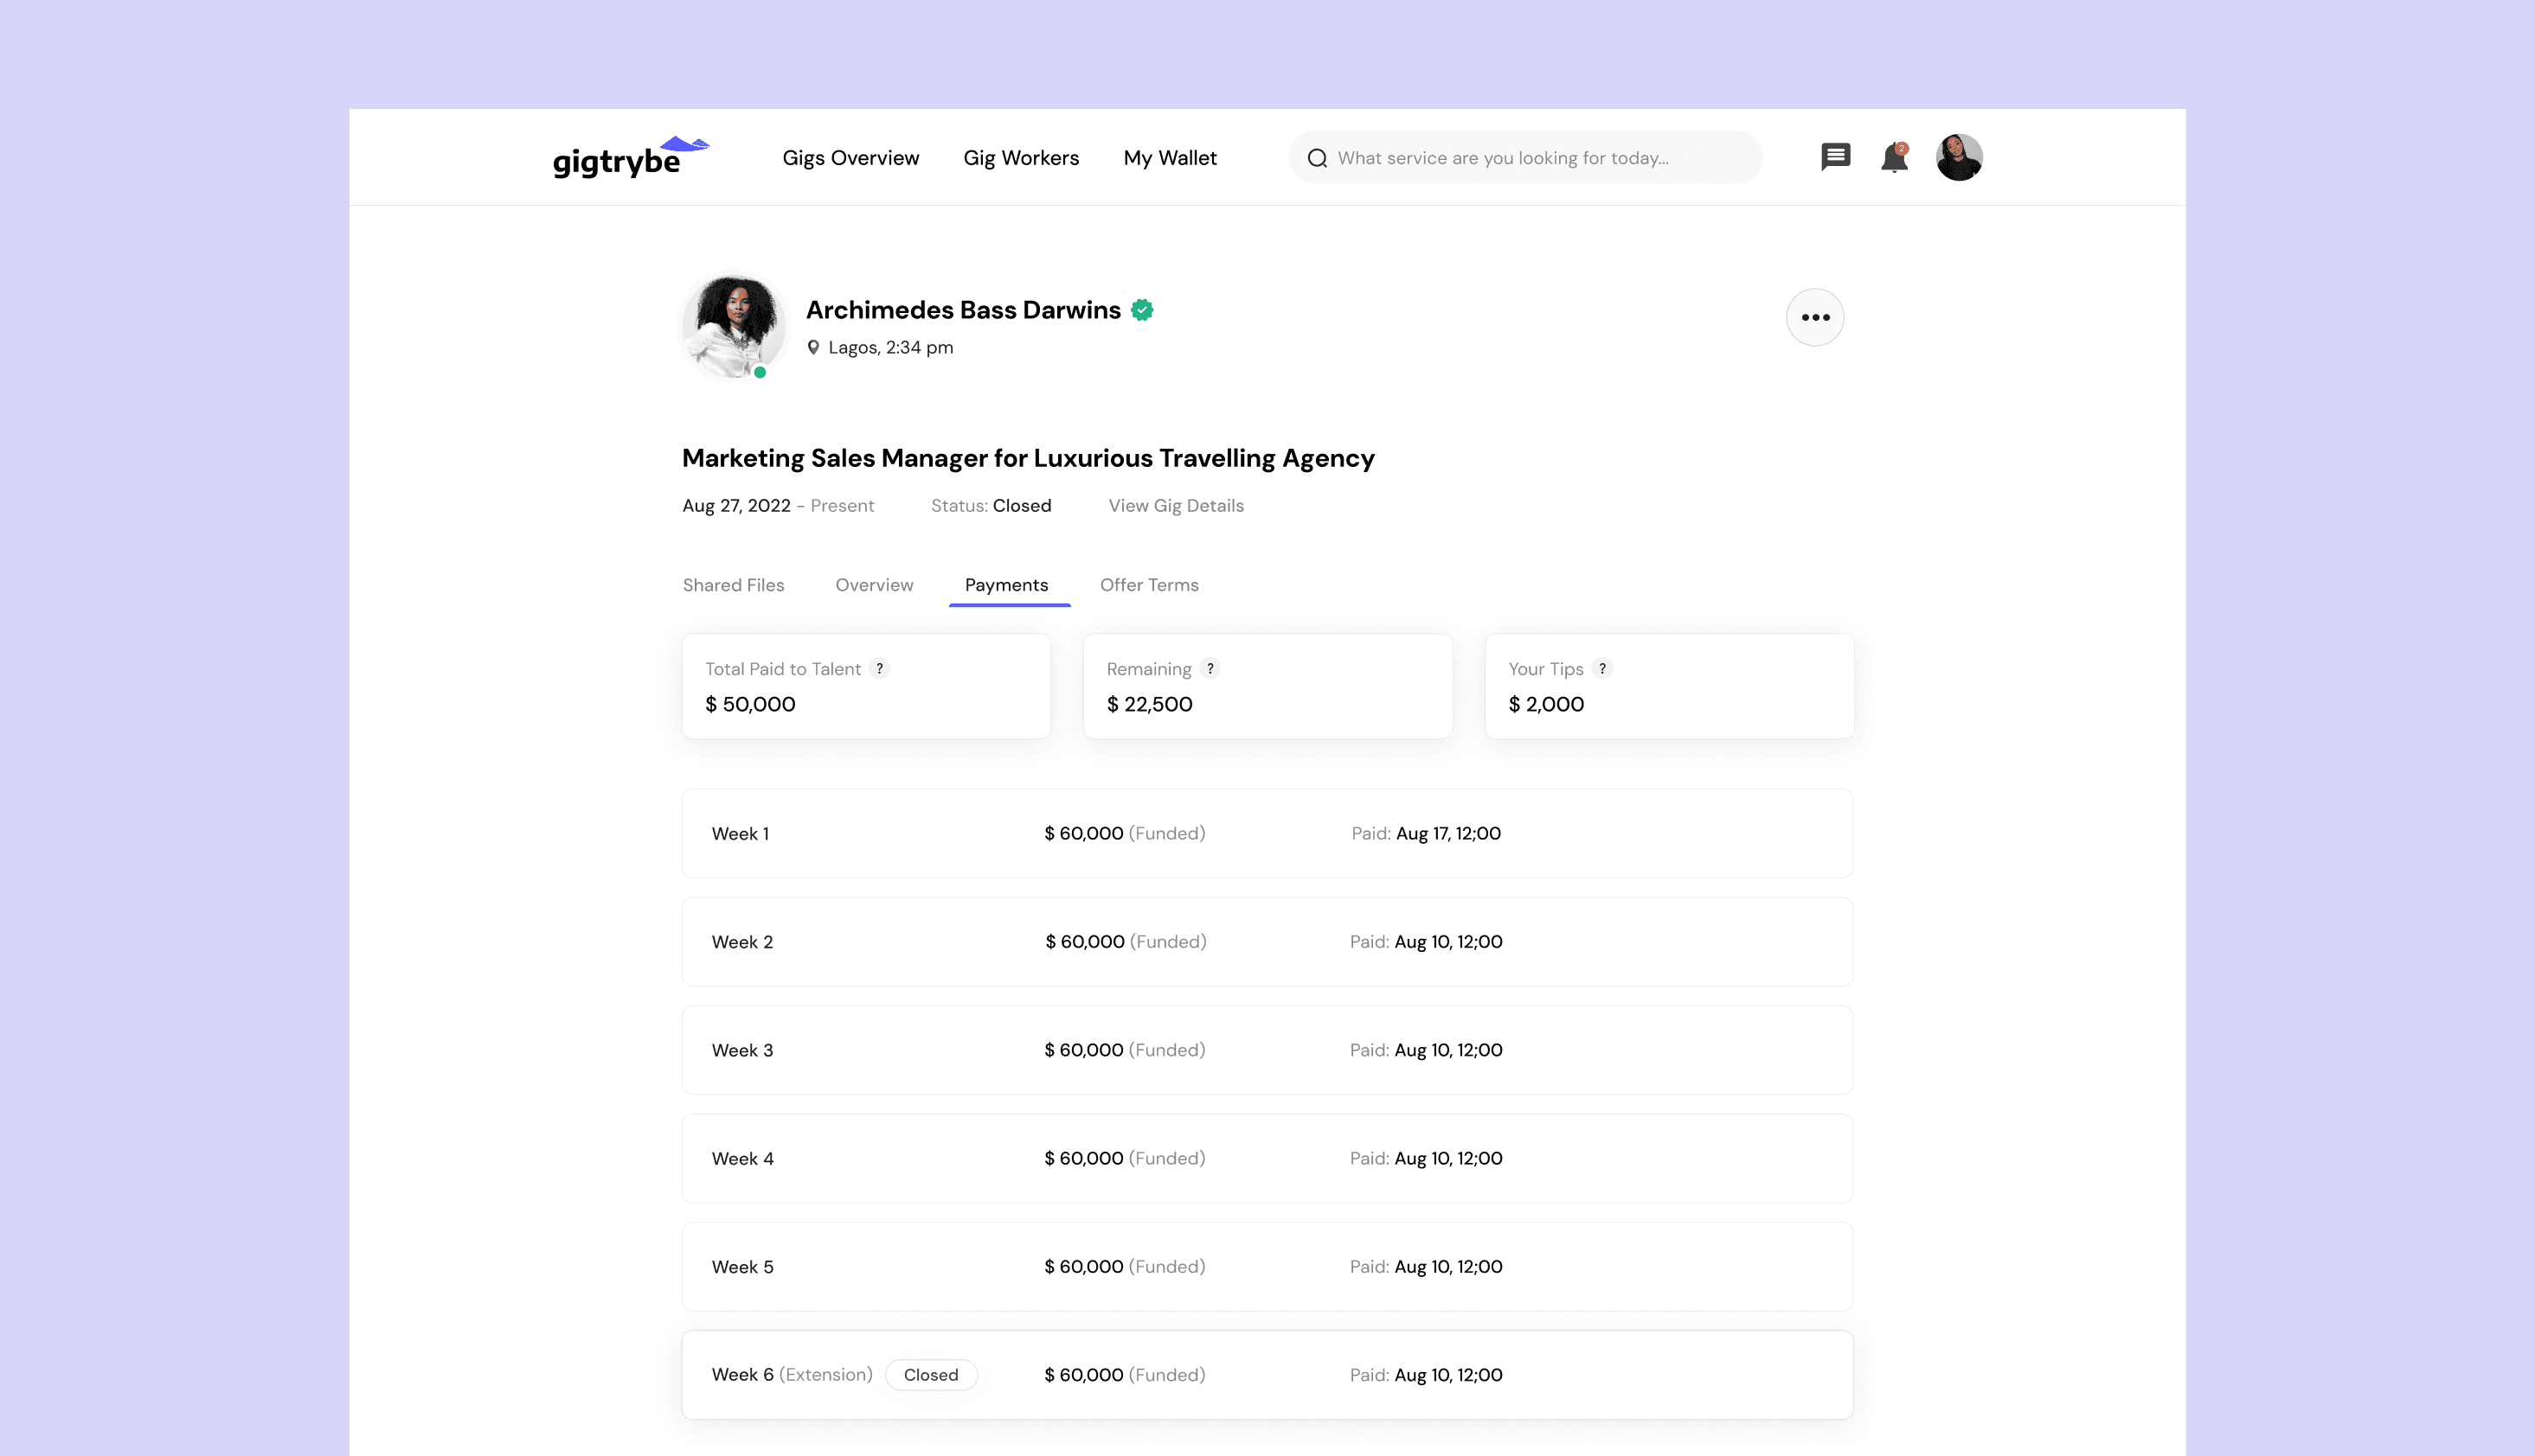Click the green verified badge
This screenshot has width=2535, height=1456.
pyautogui.click(x=1142, y=310)
